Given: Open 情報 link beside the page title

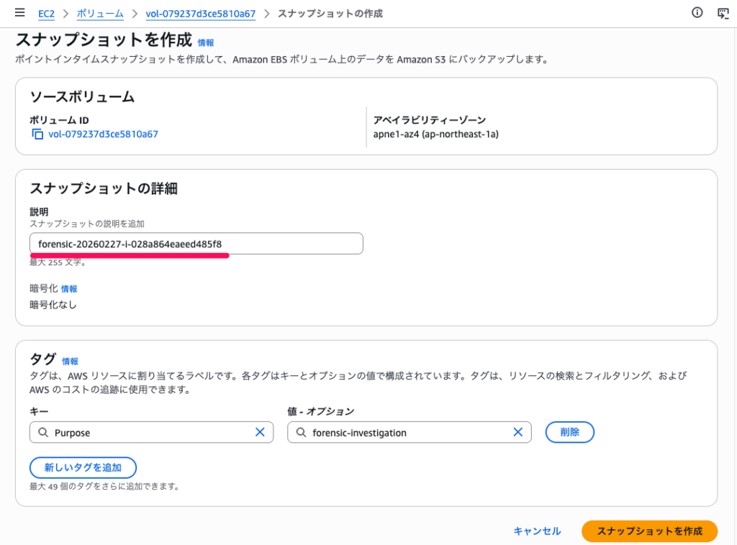Looking at the screenshot, I should [x=206, y=42].
